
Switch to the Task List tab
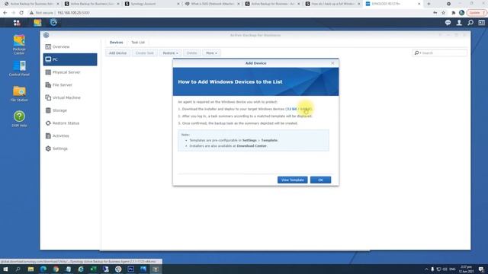tap(138, 43)
